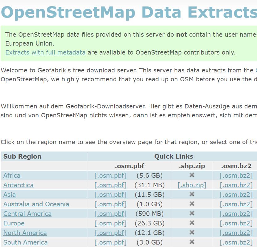Click the Quick Links column header
The height and width of the screenshot is (247, 257).
pyautogui.click(x=174, y=156)
